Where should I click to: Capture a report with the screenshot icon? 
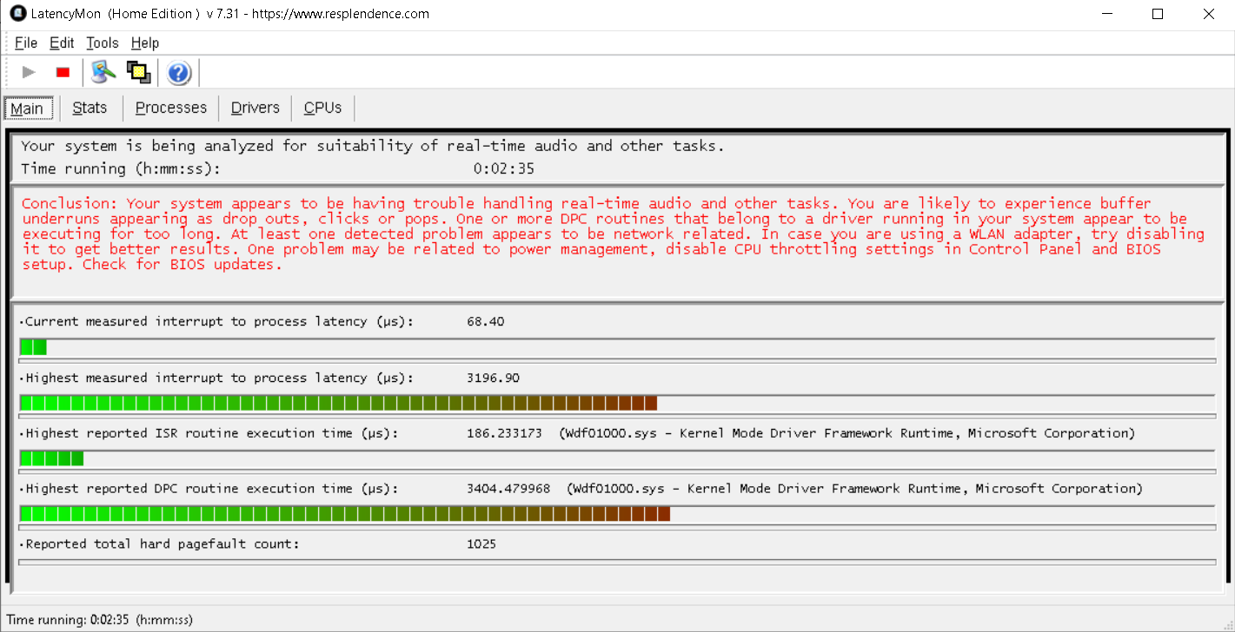click(138, 72)
